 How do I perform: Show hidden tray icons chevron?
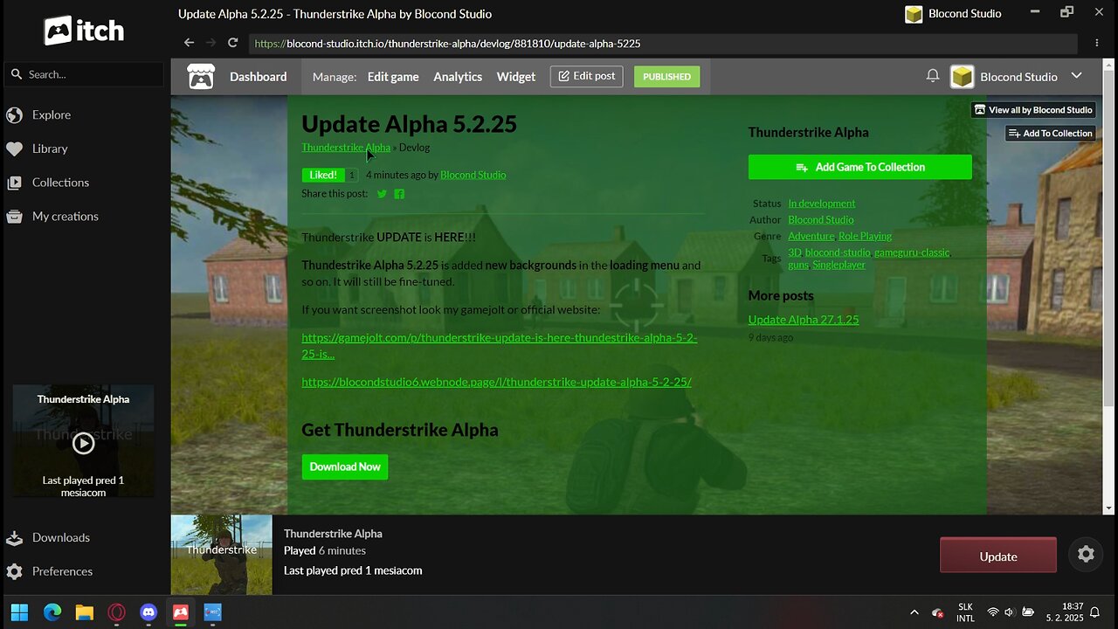(x=914, y=612)
